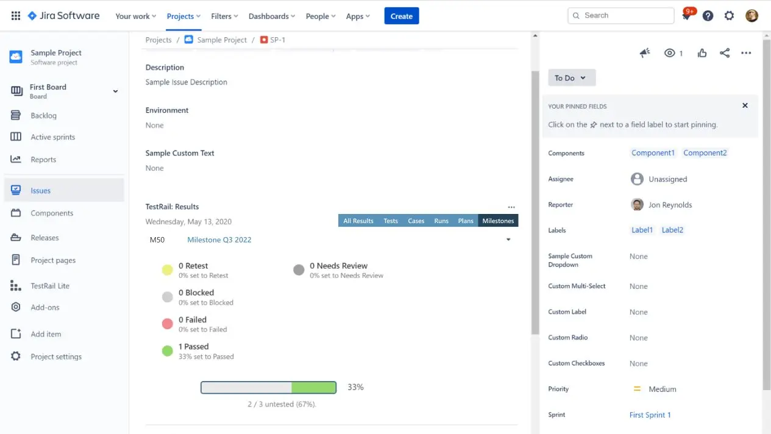Switch to the Cases tab

(x=416, y=221)
